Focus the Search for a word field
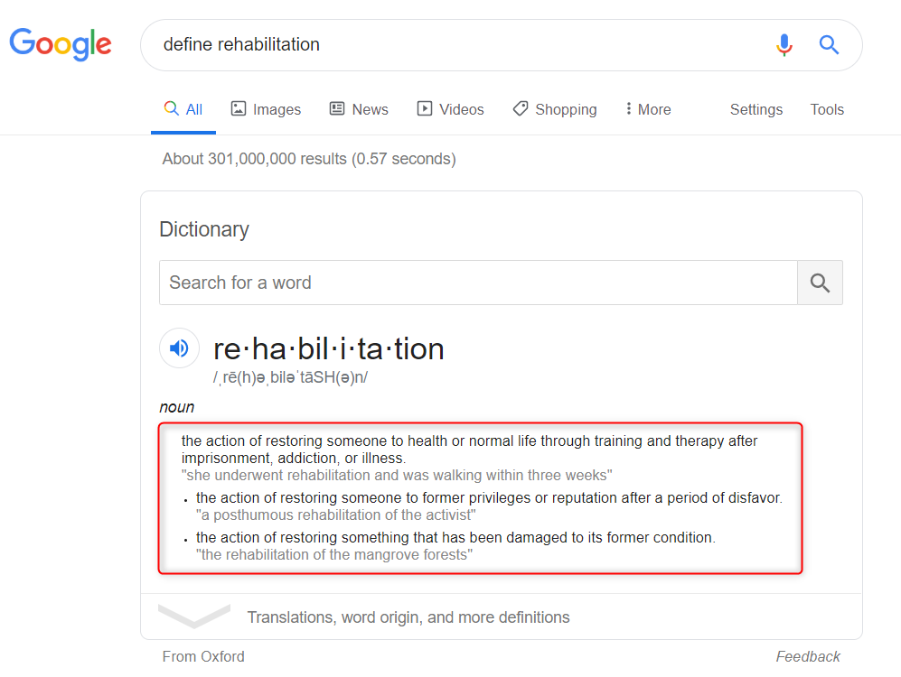Screen dimensions: 901x677 point(478,283)
